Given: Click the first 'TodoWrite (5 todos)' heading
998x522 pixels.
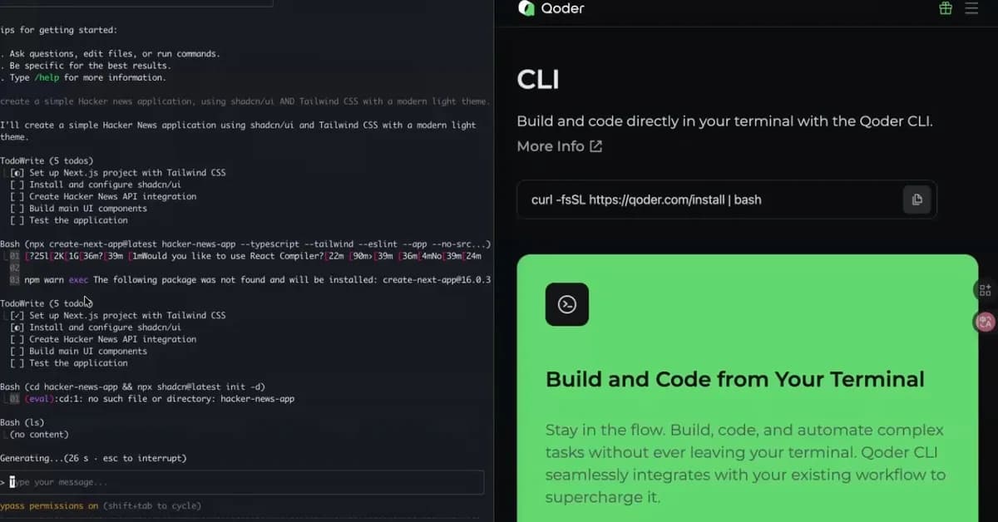Looking at the screenshot, I should [47, 161].
